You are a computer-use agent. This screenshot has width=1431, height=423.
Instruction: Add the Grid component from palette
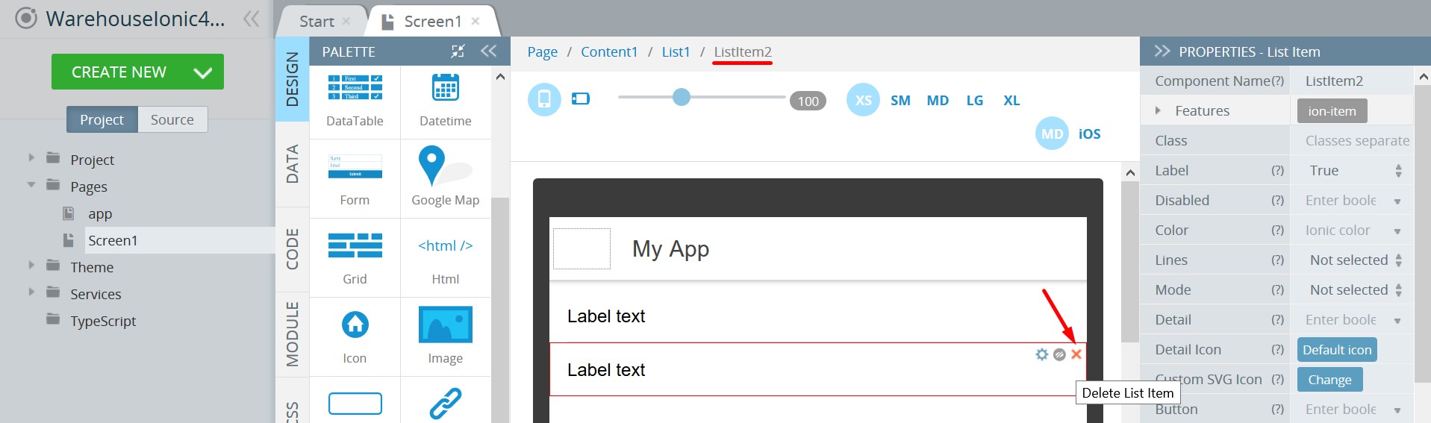point(355,259)
